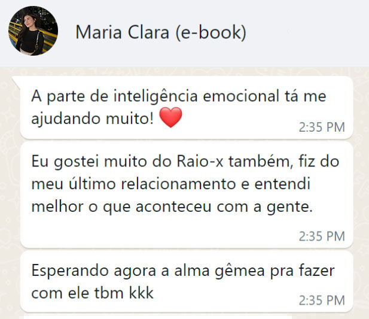Click the word "Raio-x" in the second message

tap(200, 162)
